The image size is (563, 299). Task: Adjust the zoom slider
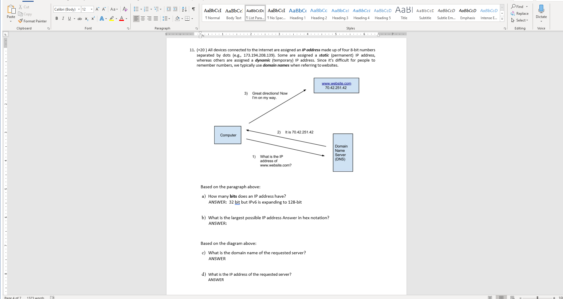tap(538, 298)
